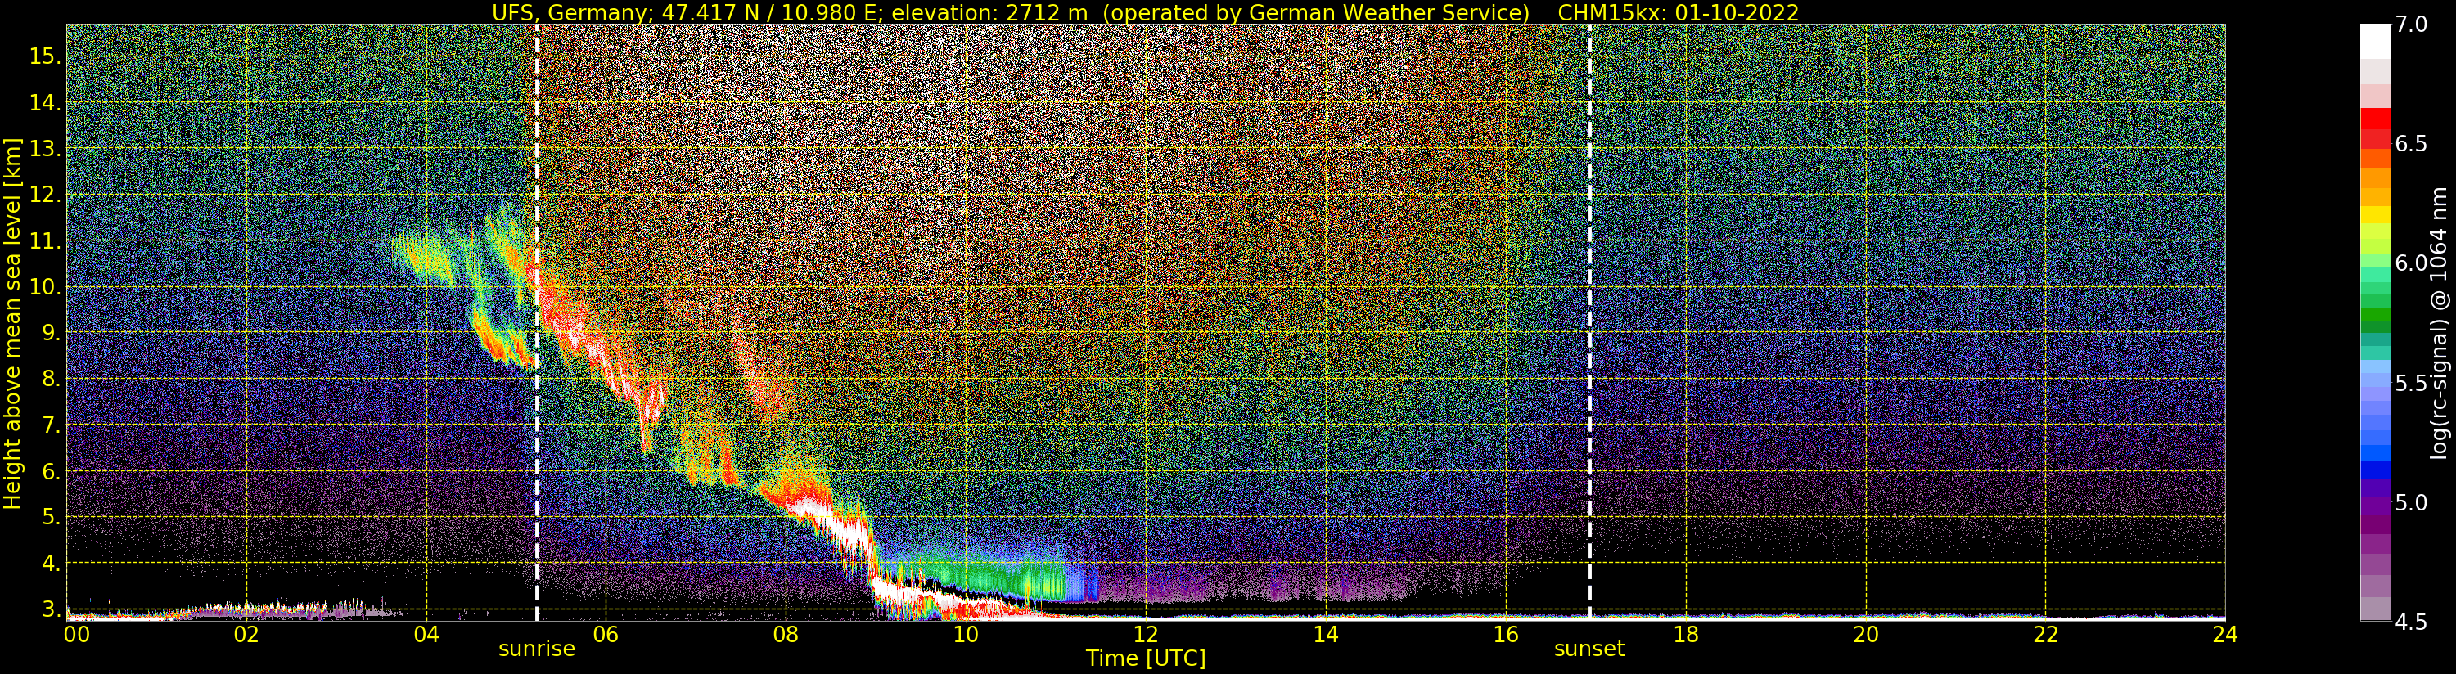Image resolution: width=2456 pixels, height=674 pixels.
Task: Click the height tick label '4.'
Action: click(x=51, y=564)
